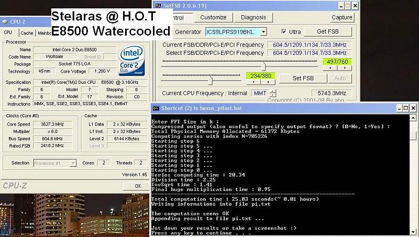419x237 pixels.
Task: Click the lower slider thumb at 234/380
Action: (x=211, y=81)
